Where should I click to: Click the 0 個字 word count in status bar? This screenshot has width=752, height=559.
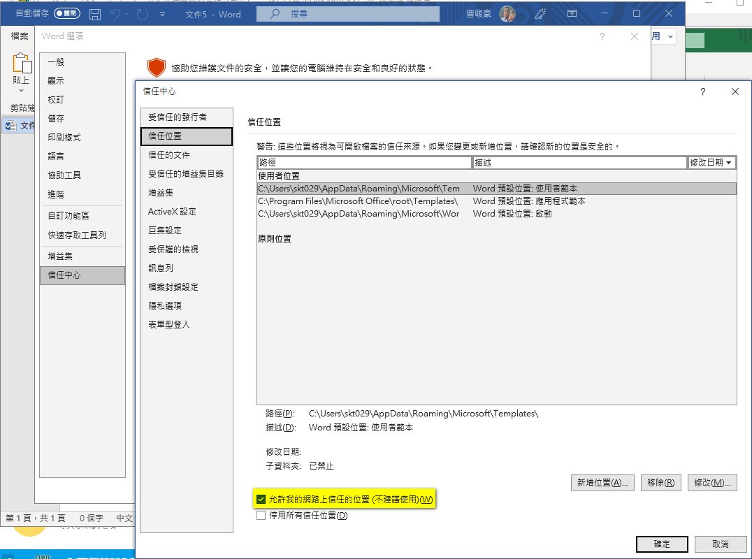coord(91,518)
